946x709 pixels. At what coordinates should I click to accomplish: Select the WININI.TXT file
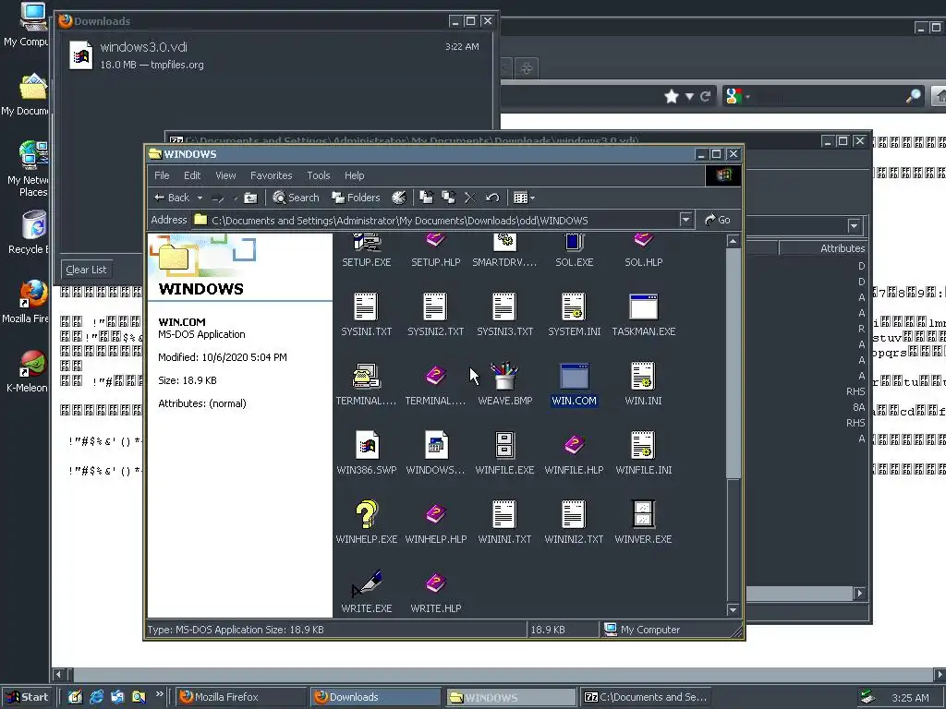click(505, 523)
